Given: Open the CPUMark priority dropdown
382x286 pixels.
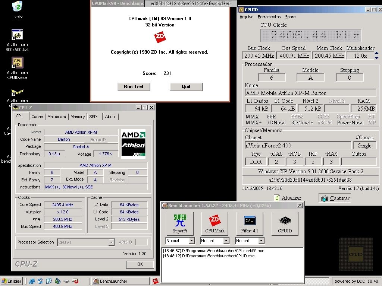Looking at the screenshot, I should click(x=226, y=241).
